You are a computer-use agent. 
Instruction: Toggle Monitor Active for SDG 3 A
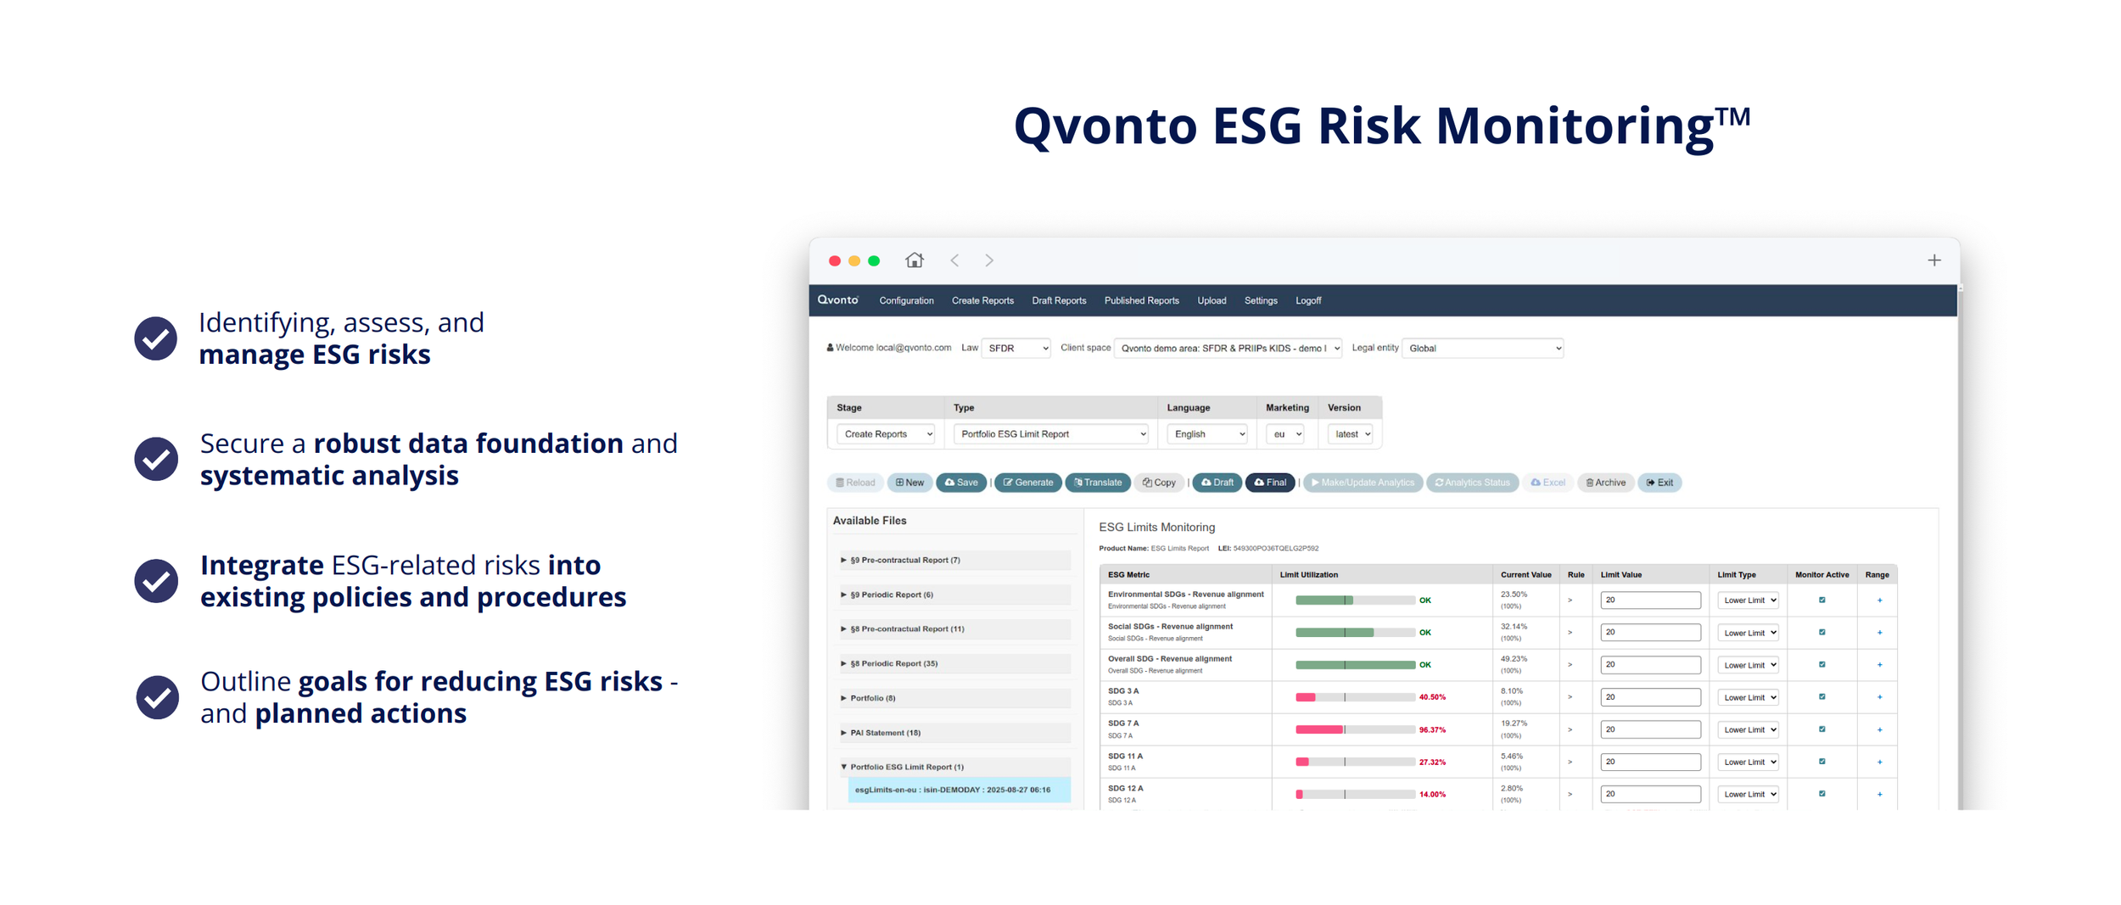click(1822, 696)
